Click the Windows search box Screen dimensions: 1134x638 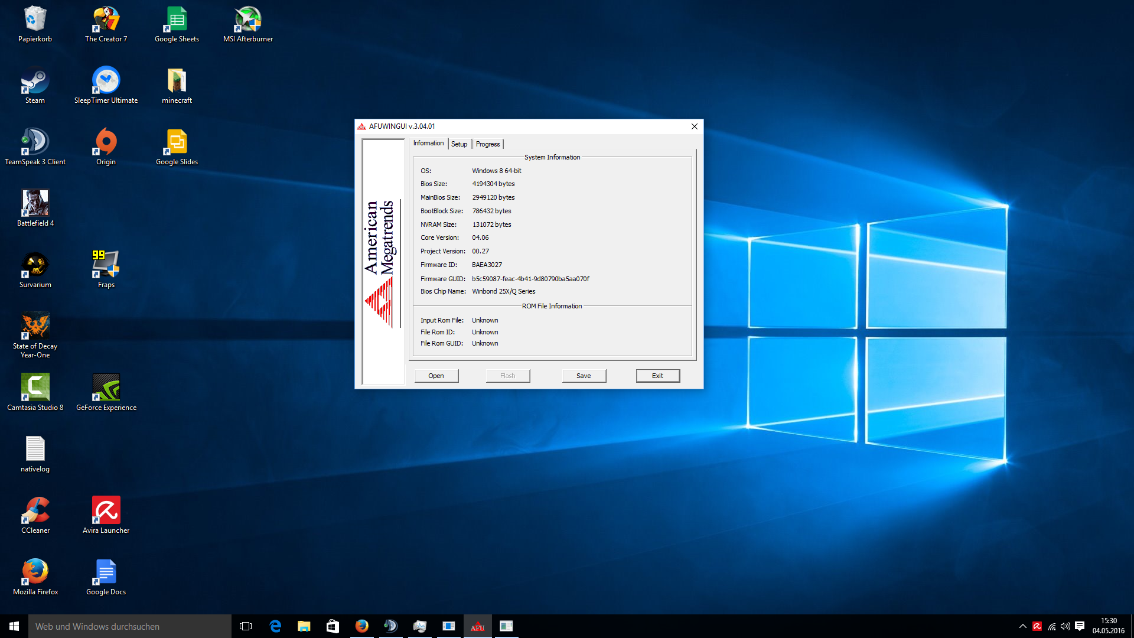tap(130, 626)
